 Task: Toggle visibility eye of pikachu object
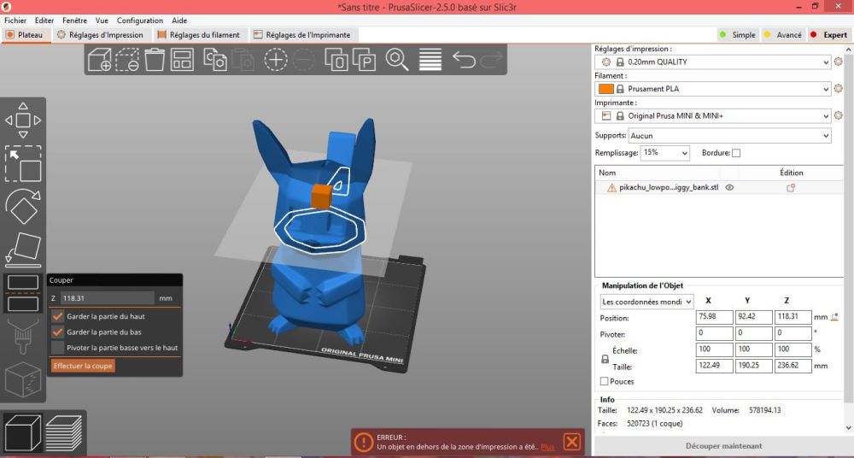[730, 187]
